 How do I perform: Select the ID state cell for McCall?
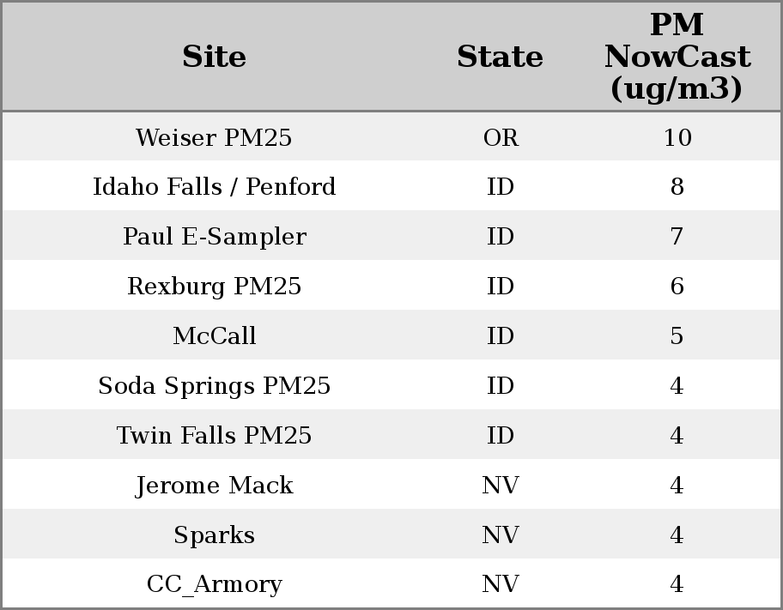click(501, 336)
